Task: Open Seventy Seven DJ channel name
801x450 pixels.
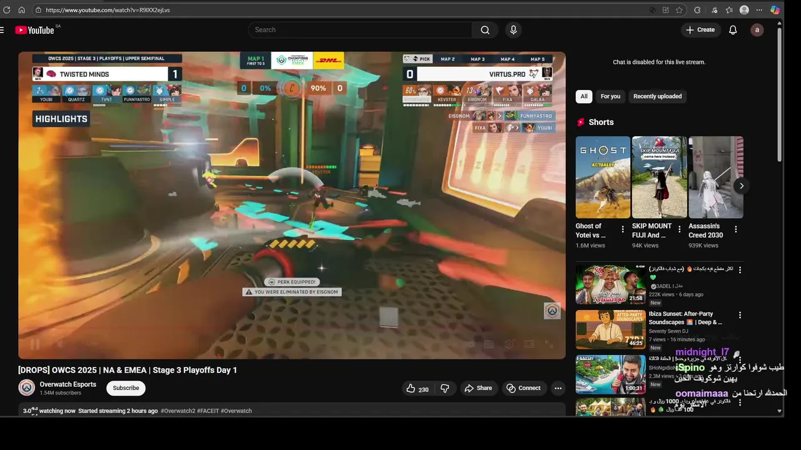Action: click(668, 331)
